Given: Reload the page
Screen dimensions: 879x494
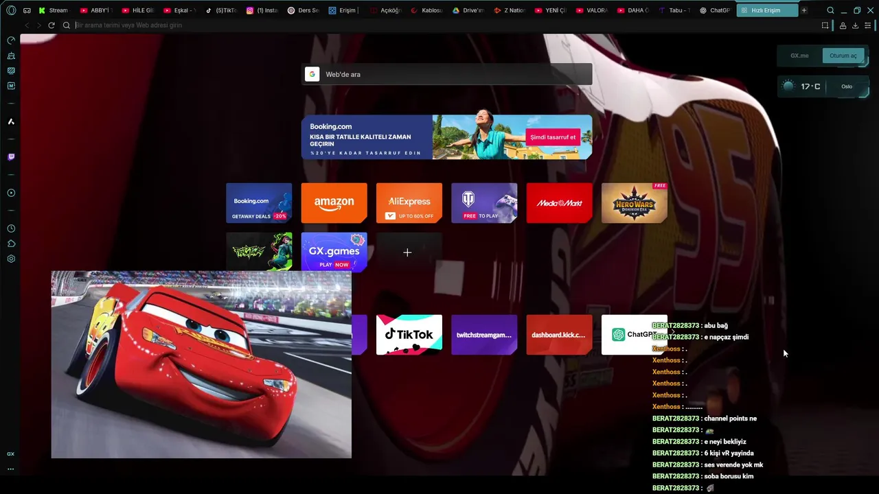Looking at the screenshot, I should (51, 25).
